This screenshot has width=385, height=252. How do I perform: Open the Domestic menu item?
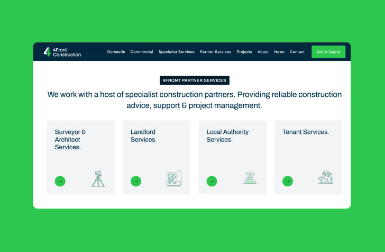tap(116, 52)
